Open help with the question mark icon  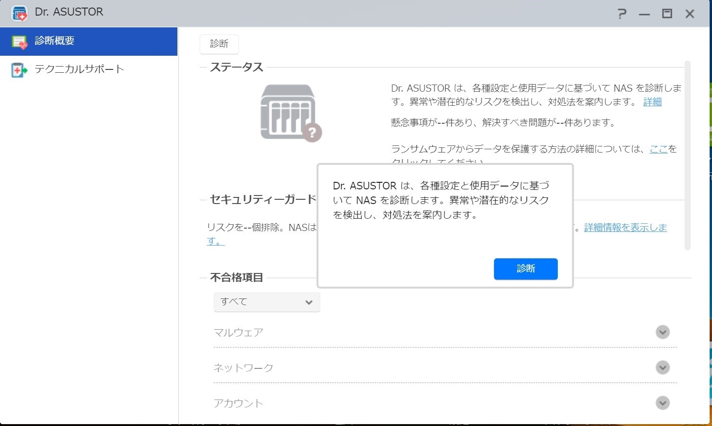(622, 14)
